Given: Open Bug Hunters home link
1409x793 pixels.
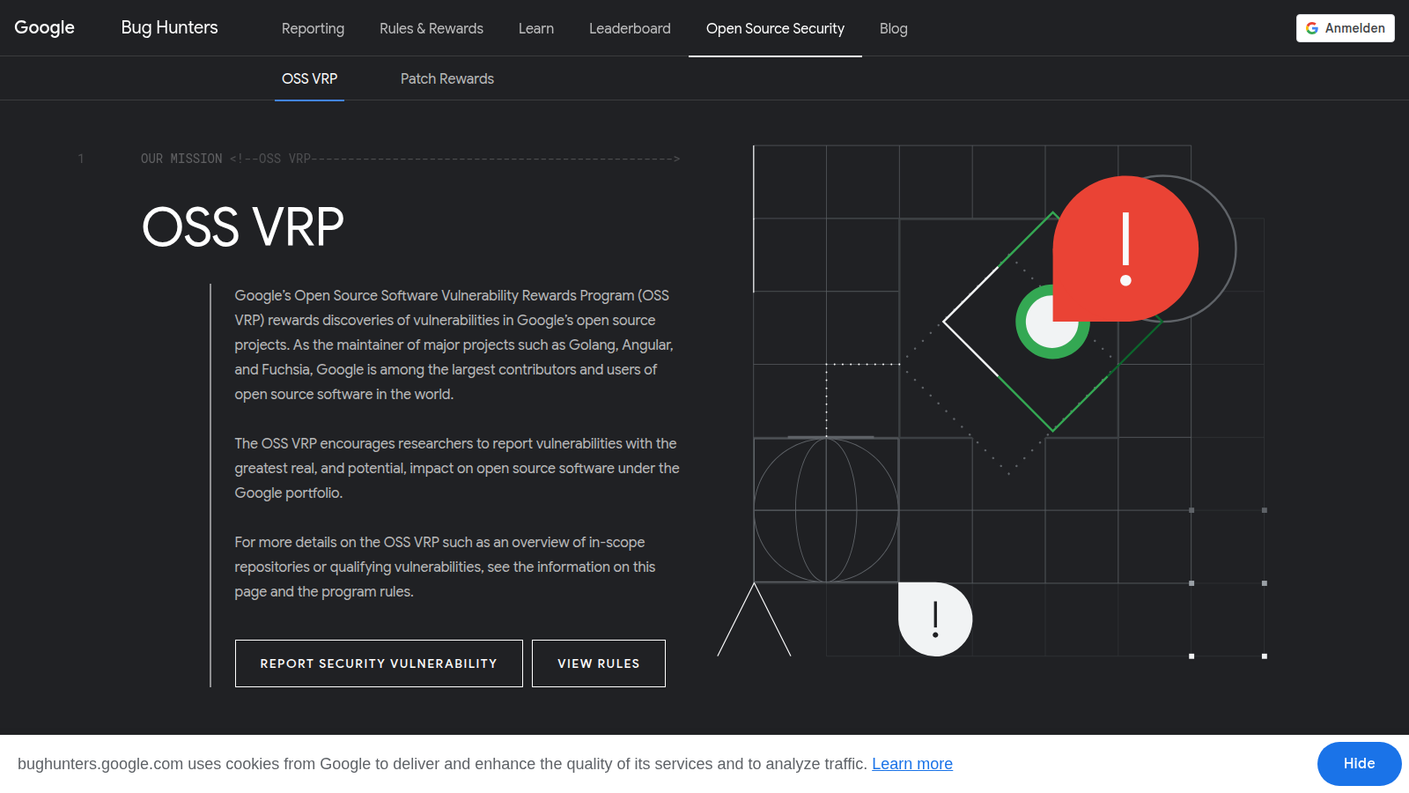Looking at the screenshot, I should click(169, 28).
